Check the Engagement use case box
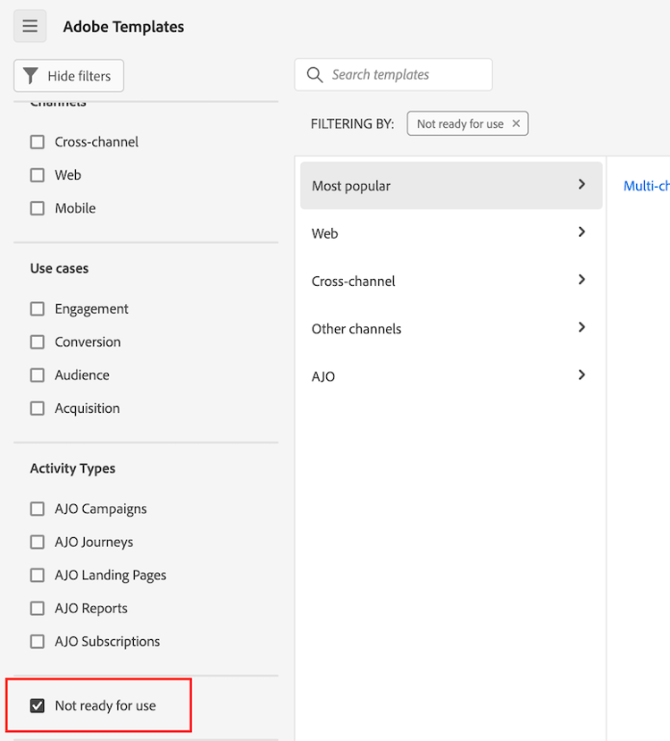Screen dimensions: 670x741 [38, 309]
